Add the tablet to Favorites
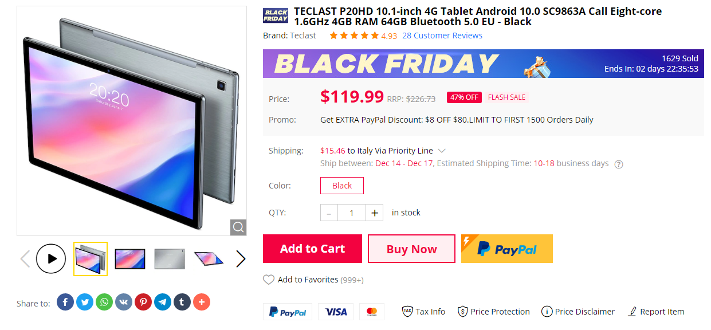 [x=313, y=280]
